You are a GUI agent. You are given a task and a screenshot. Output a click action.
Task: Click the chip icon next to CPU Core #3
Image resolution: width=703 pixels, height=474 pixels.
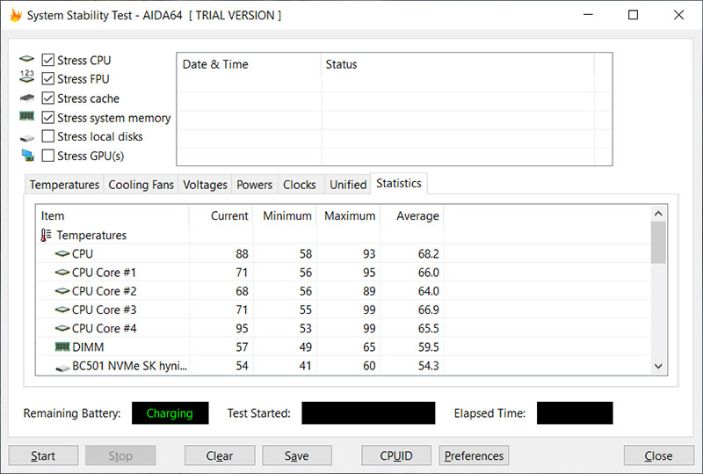pos(62,310)
